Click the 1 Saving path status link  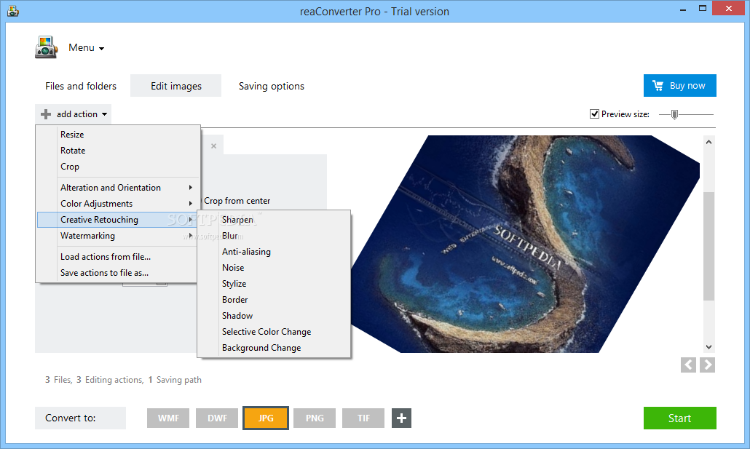(x=175, y=380)
